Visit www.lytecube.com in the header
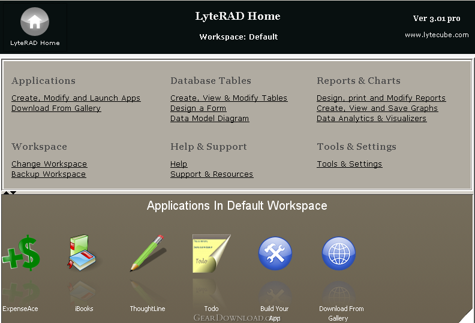Screen dimensions: 475x323 click(x=437, y=35)
